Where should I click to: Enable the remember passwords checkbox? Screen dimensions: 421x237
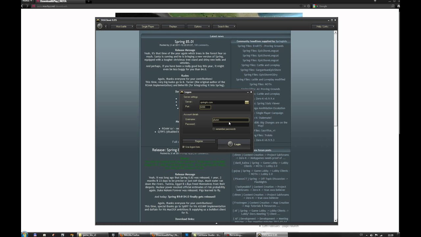click(214, 129)
